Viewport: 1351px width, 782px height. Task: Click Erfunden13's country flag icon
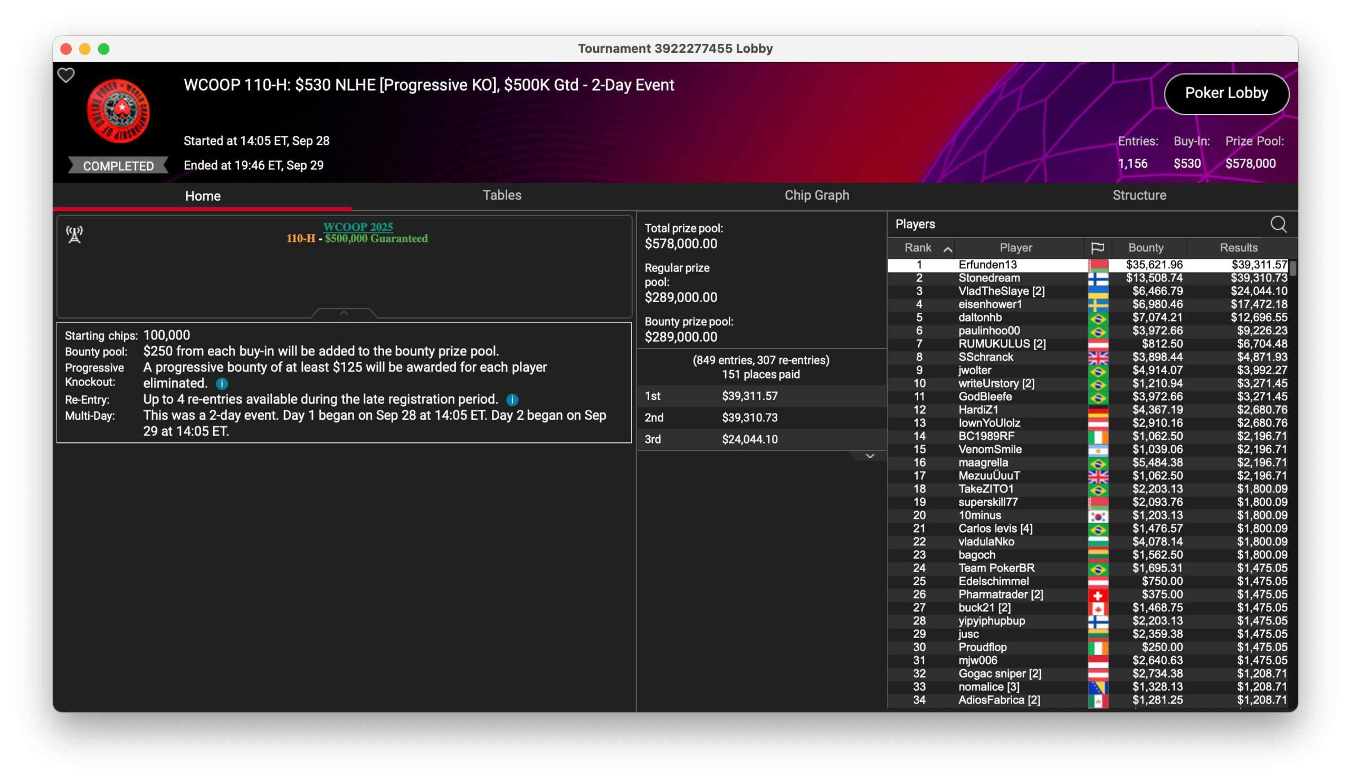[x=1097, y=265]
